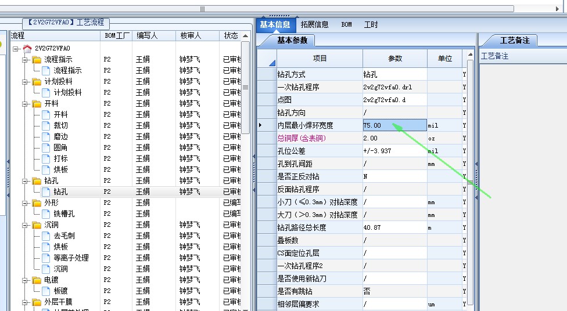
Task: Click the 流程指示 folder icon
Action: [37, 60]
